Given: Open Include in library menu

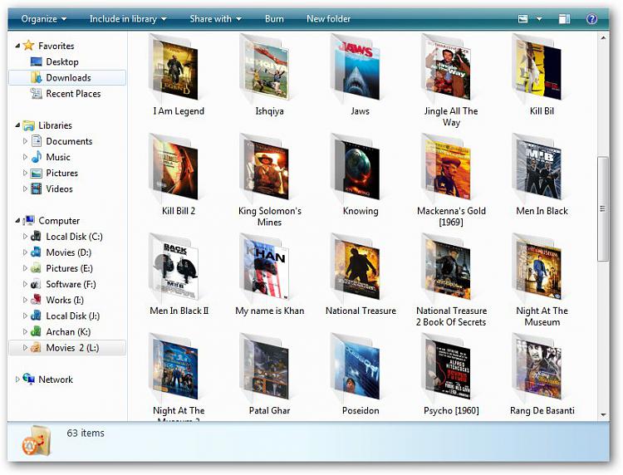Looking at the screenshot, I should point(128,18).
